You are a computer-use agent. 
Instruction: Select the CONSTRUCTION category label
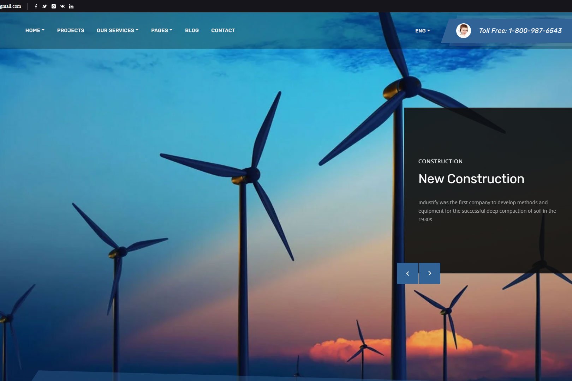[440, 161]
